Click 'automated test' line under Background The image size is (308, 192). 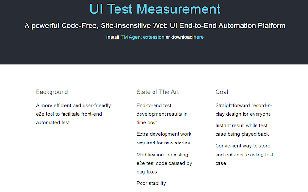[x=53, y=123]
